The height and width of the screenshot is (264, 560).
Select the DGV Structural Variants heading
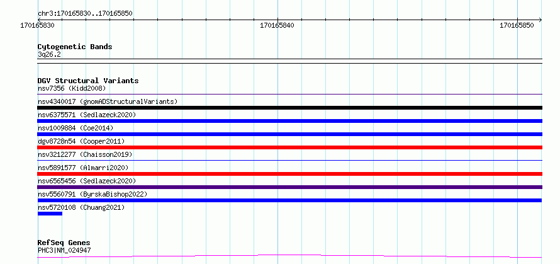[x=88, y=81]
